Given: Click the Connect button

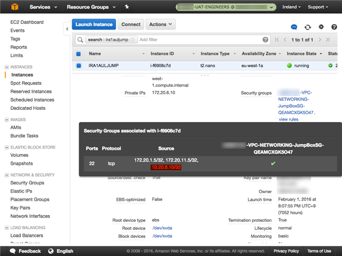Looking at the screenshot, I should click(131, 25).
